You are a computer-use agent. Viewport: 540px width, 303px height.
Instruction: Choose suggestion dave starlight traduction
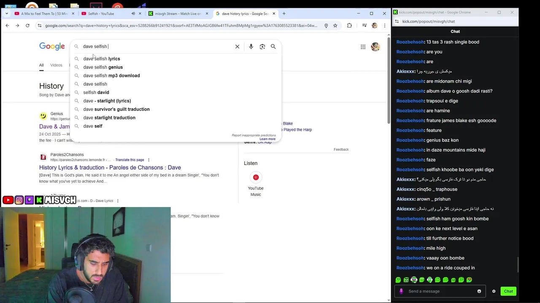tap(175, 117)
